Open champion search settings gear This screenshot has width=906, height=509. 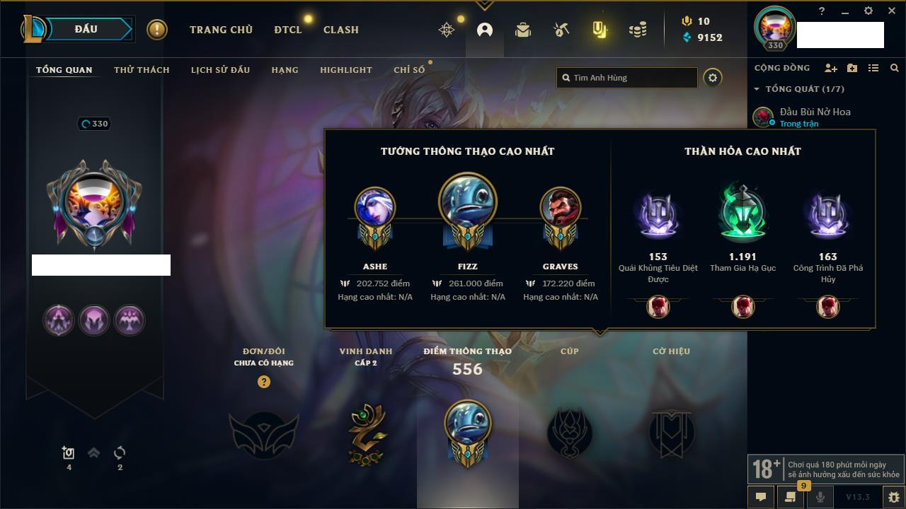pyautogui.click(x=713, y=78)
